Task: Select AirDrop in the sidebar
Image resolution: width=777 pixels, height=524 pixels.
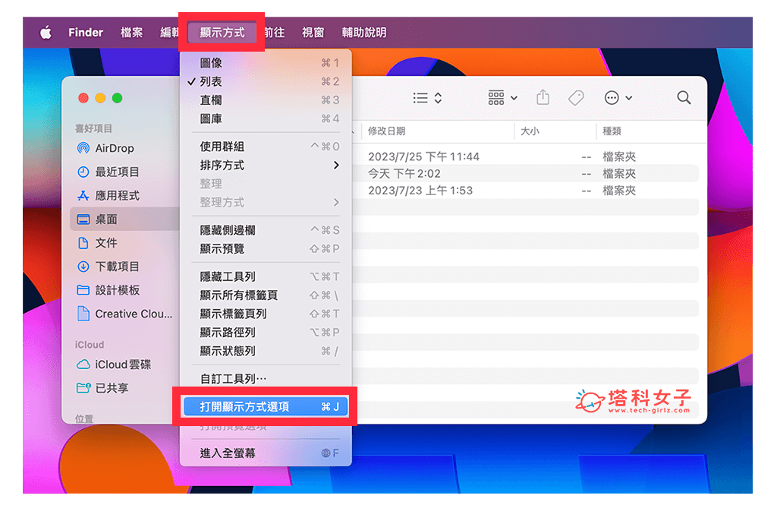Action: tap(114, 148)
